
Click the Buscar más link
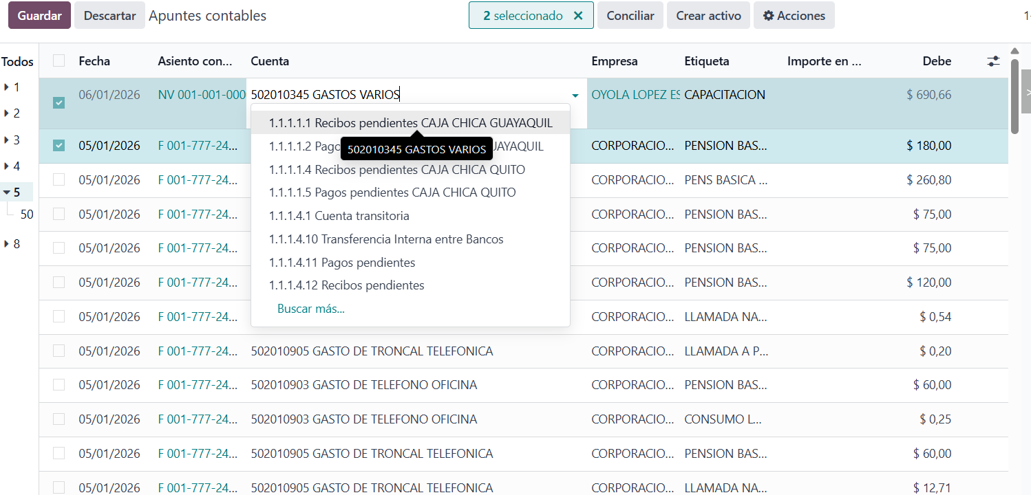[310, 309]
